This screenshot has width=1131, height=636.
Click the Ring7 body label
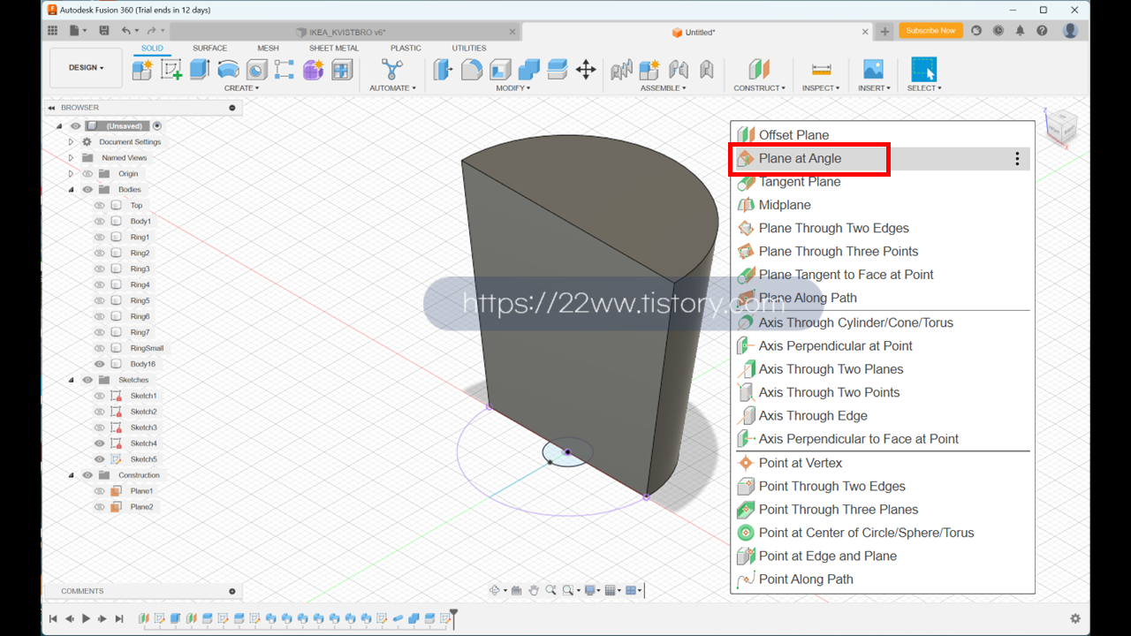140,332
